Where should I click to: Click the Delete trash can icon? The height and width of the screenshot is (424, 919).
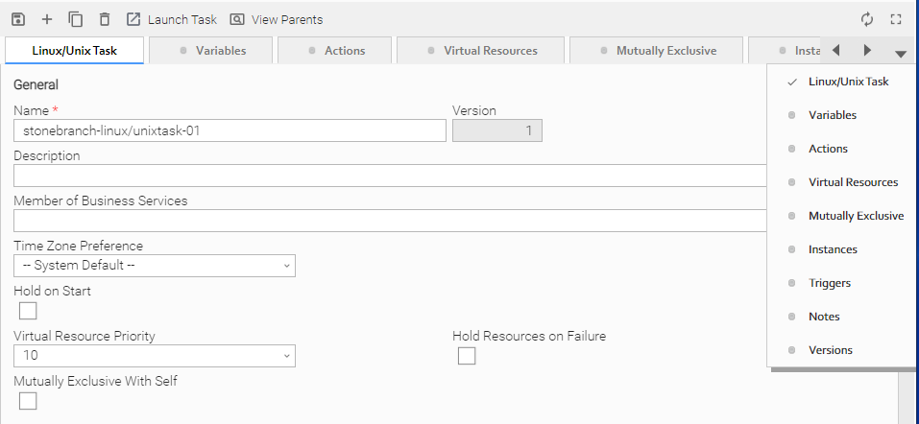pos(105,19)
